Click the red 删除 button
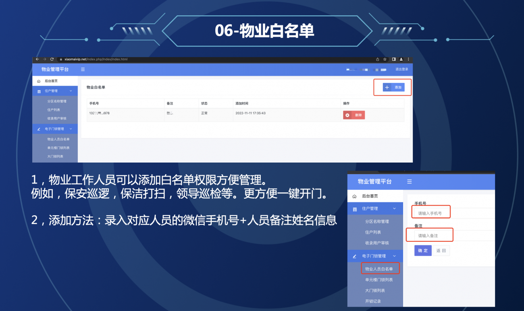The width and height of the screenshot is (524, 311). 354,115
